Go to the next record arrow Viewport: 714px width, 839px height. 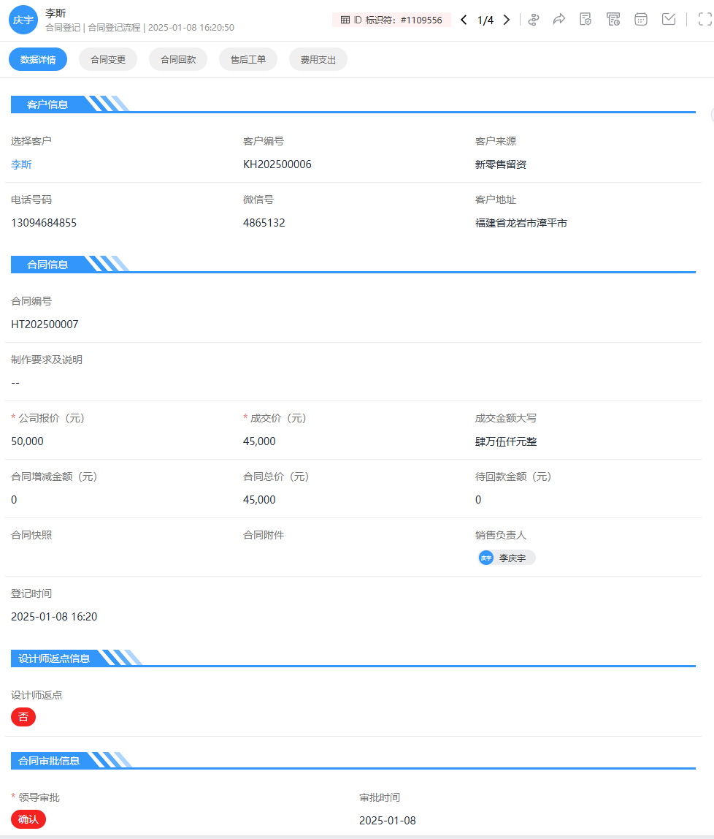507,20
